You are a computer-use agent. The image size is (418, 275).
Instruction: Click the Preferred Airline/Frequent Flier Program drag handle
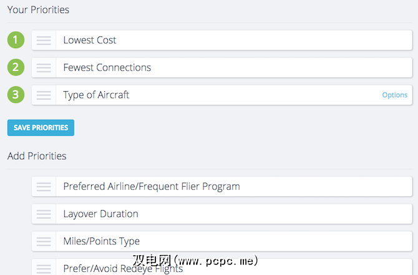pyautogui.click(x=44, y=186)
